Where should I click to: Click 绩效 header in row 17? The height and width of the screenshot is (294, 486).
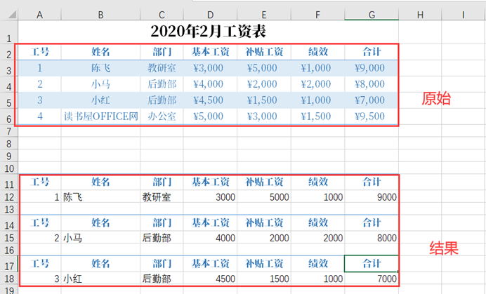[x=317, y=264]
